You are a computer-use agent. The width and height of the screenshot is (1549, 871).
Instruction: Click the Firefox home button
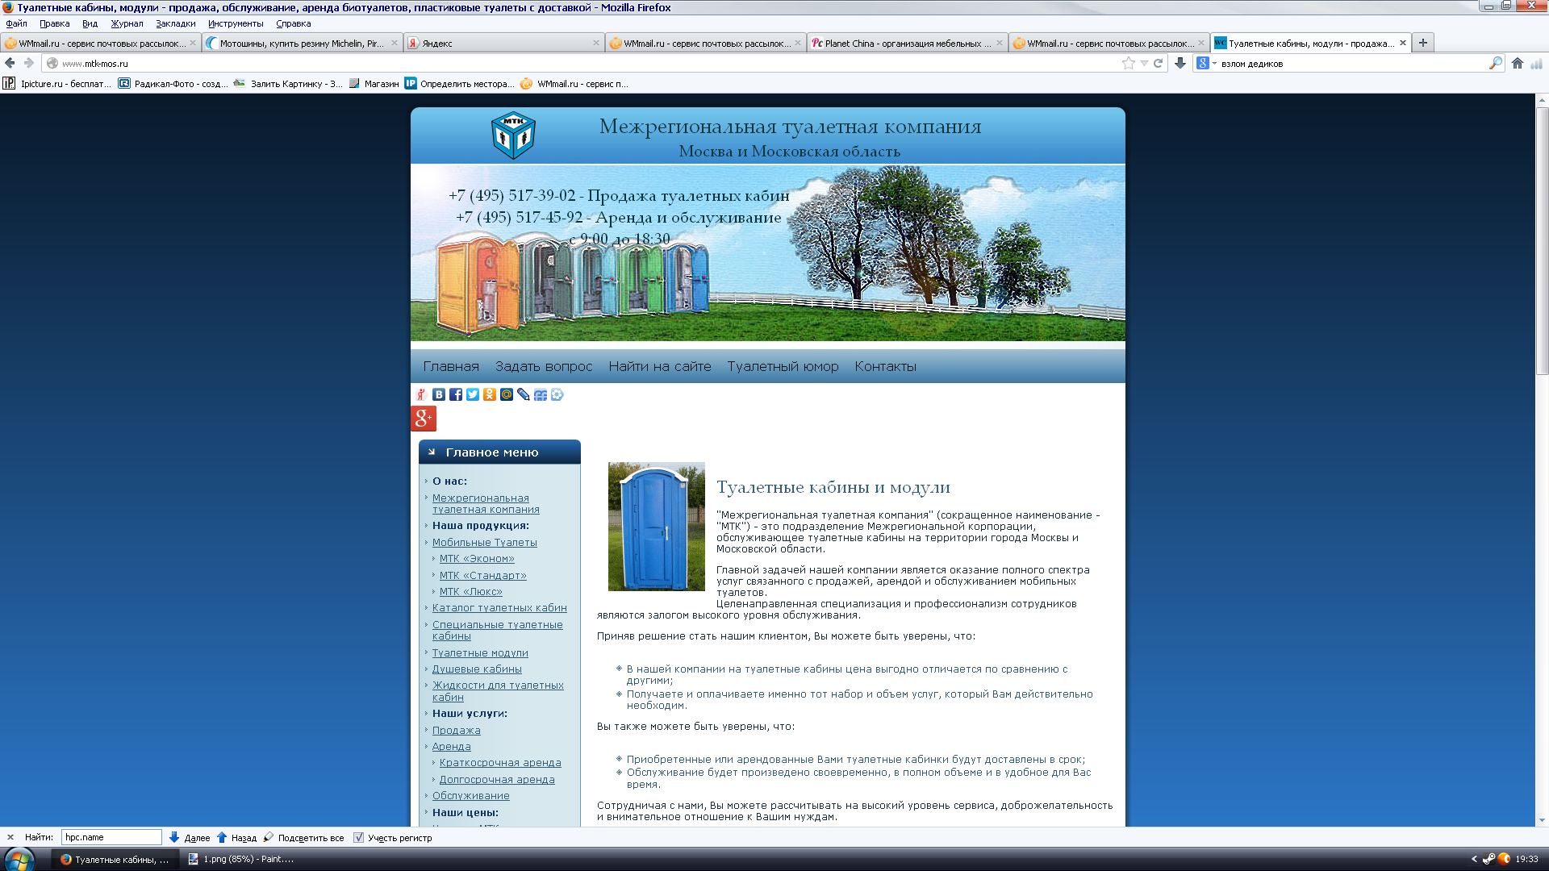(1518, 63)
